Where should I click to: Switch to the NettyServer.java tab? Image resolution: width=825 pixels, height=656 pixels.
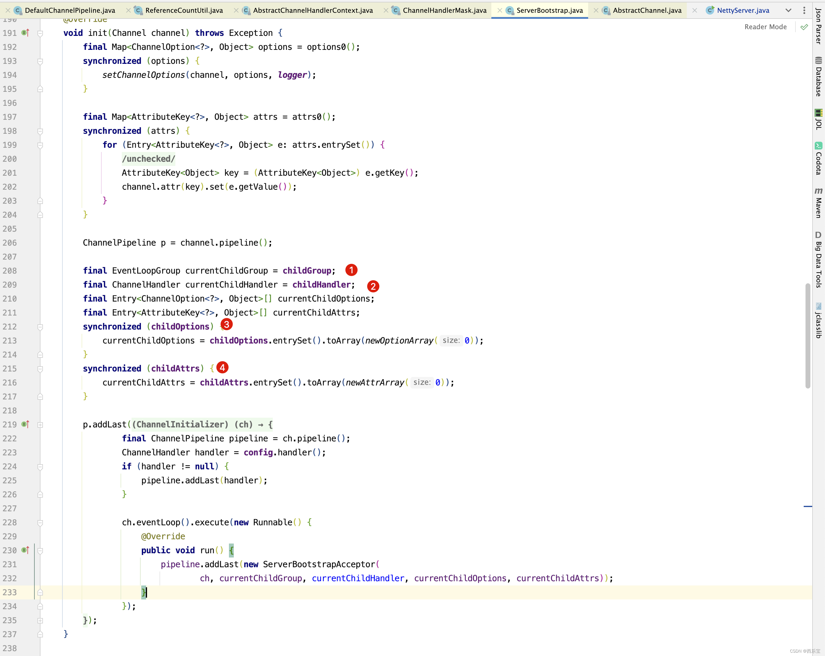pyautogui.click(x=743, y=10)
